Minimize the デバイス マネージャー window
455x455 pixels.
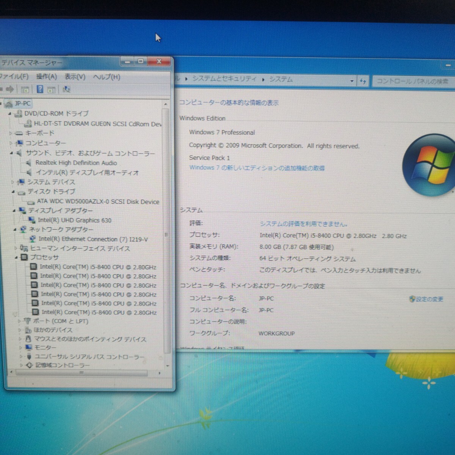[x=127, y=61]
